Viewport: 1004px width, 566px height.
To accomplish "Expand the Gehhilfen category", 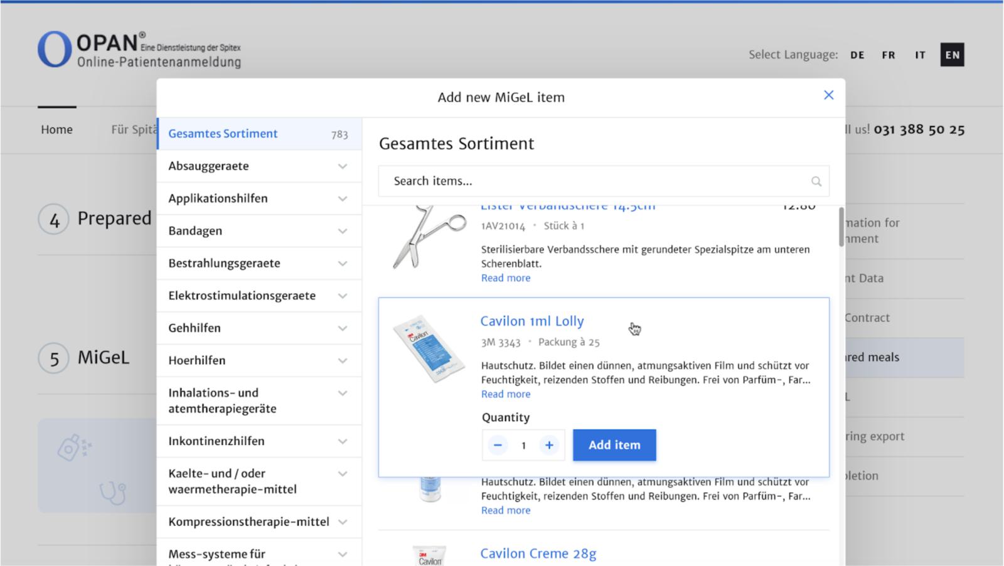I will (342, 328).
